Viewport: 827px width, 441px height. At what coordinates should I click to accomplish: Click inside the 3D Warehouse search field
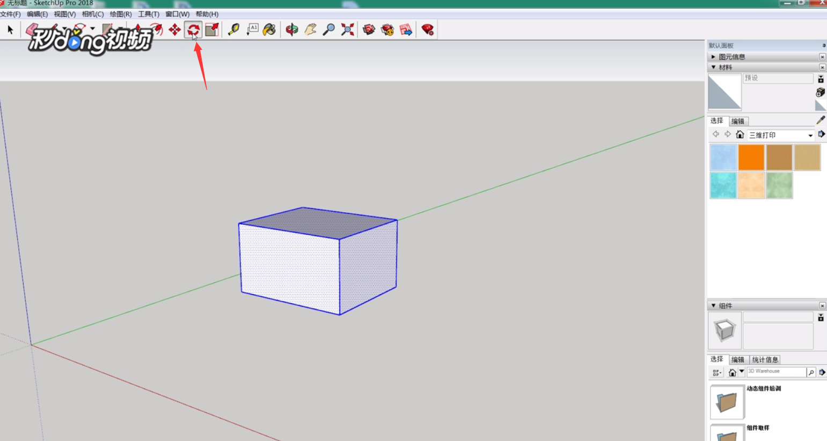775,371
